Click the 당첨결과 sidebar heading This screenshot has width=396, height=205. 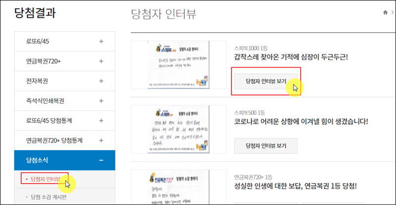pyautogui.click(x=35, y=13)
